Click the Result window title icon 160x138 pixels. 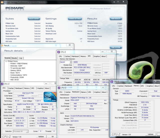[x=2, y=45]
